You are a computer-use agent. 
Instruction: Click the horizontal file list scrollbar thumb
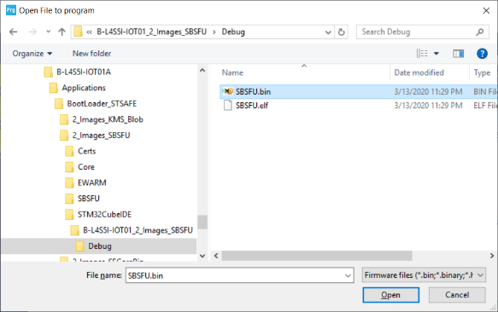tap(317, 256)
